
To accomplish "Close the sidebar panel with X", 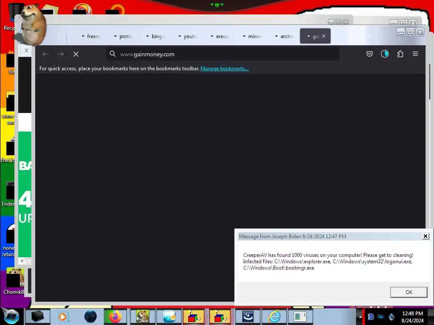I will click(x=26, y=51).
